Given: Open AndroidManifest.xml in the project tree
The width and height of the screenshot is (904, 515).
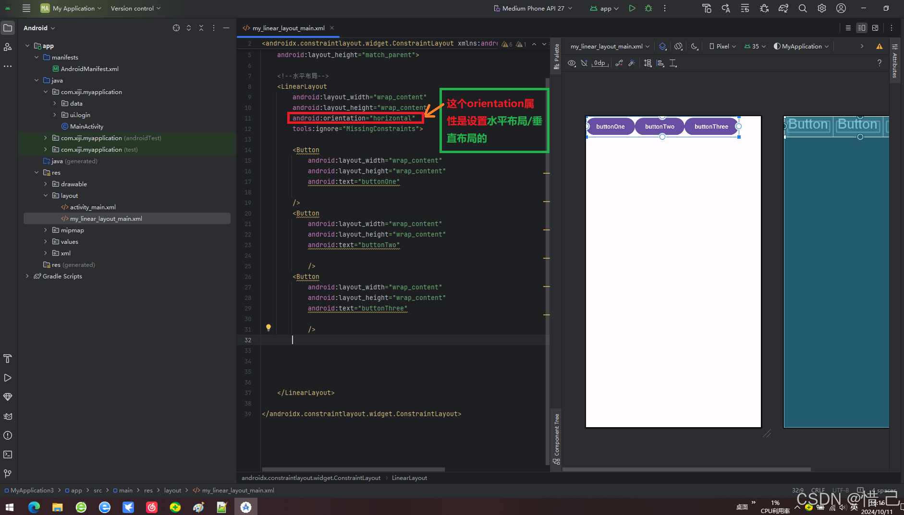Looking at the screenshot, I should click(x=89, y=69).
